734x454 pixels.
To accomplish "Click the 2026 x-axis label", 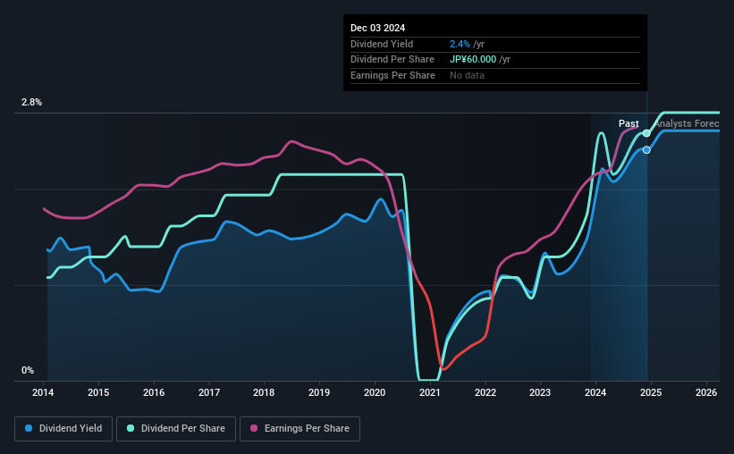I will coord(706,392).
